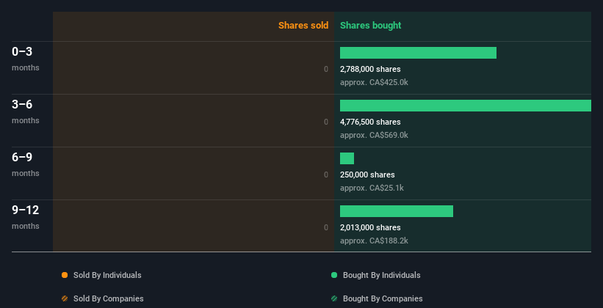Click the Shares sold column header

[x=303, y=26]
